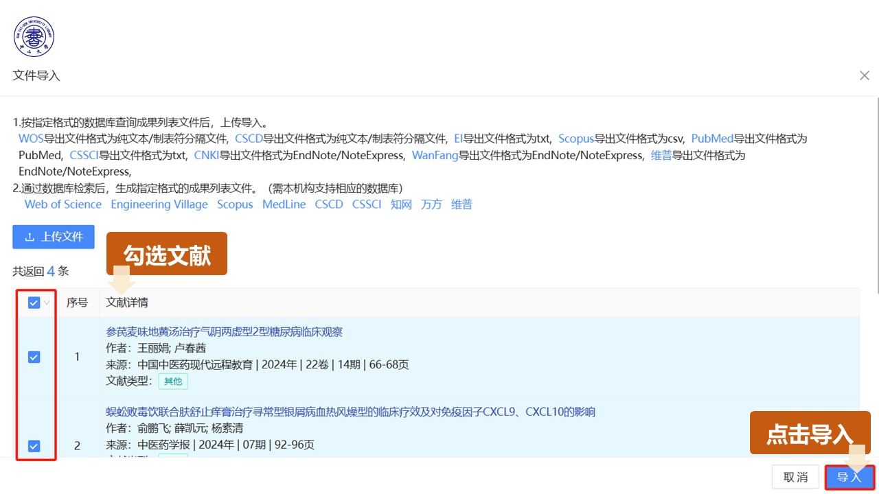Open the EI format link
This screenshot has width=879, height=494.
coord(459,139)
